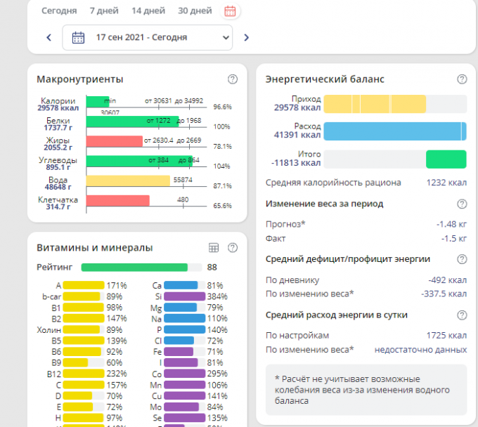Select the 7 дней period tab

click(x=104, y=11)
